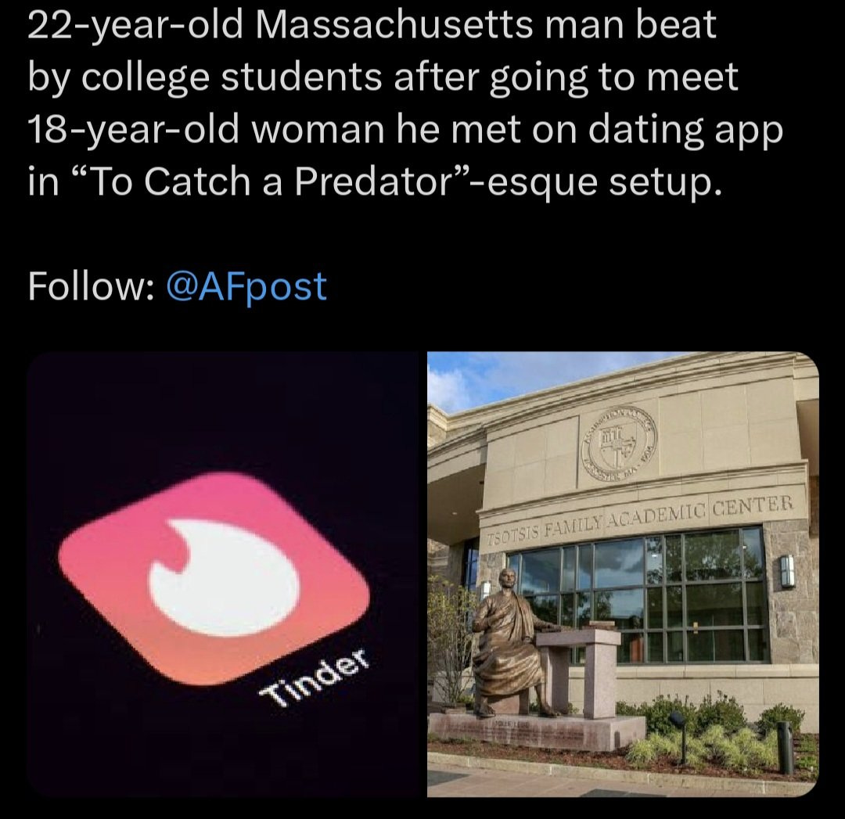Image resolution: width=845 pixels, height=819 pixels.
Task: Click the wall lamp beside the windows
Action: [786, 571]
